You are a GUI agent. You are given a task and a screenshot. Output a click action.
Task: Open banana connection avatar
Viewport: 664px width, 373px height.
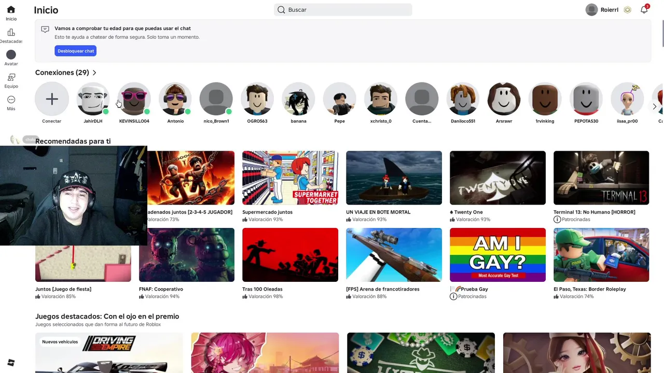pos(298,99)
